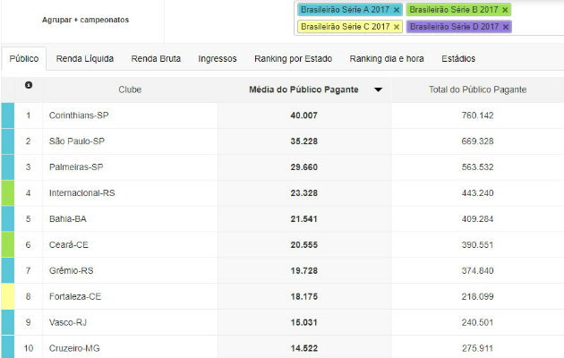The image size is (564, 358).
Task: Open the Renda Bruta tab
Action: pyautogui.click(x=156, y=59)
